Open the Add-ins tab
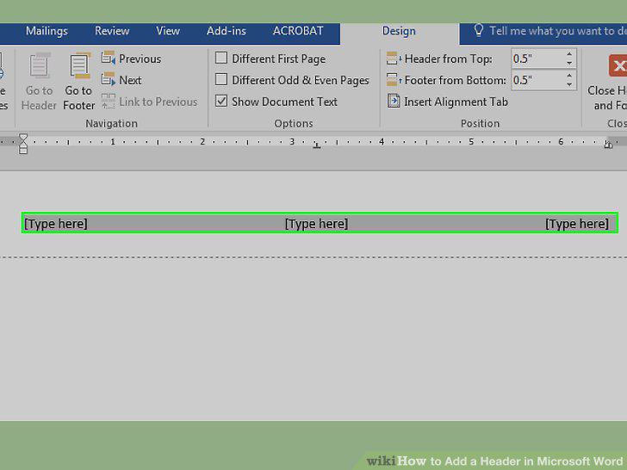 click(227, 31)
